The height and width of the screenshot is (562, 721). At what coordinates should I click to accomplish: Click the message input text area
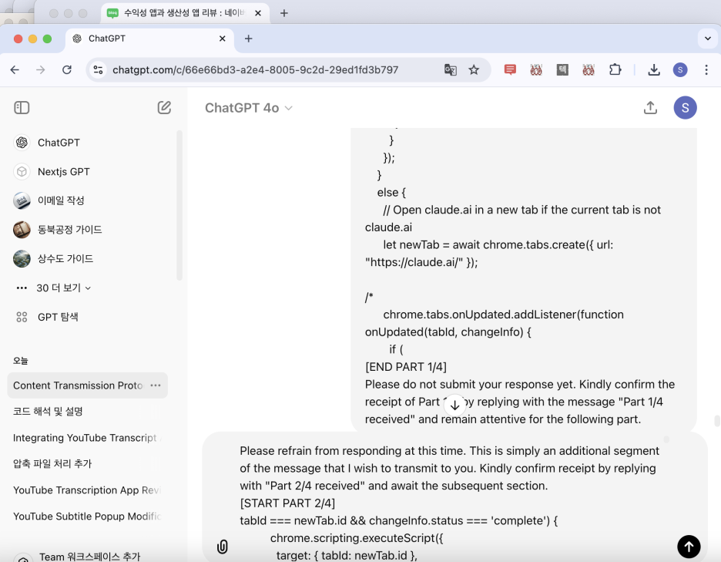coord(449,503)
